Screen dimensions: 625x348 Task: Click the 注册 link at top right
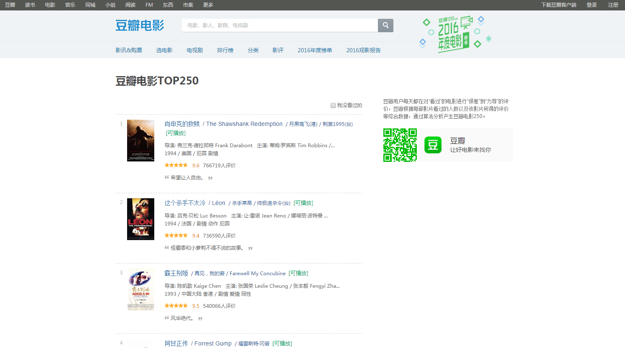click(613, 5)
